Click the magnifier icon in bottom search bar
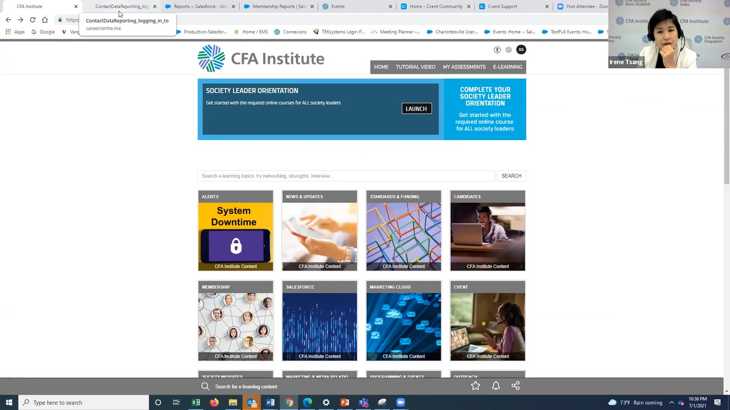The image size is (730, 410). pos(205,387)
